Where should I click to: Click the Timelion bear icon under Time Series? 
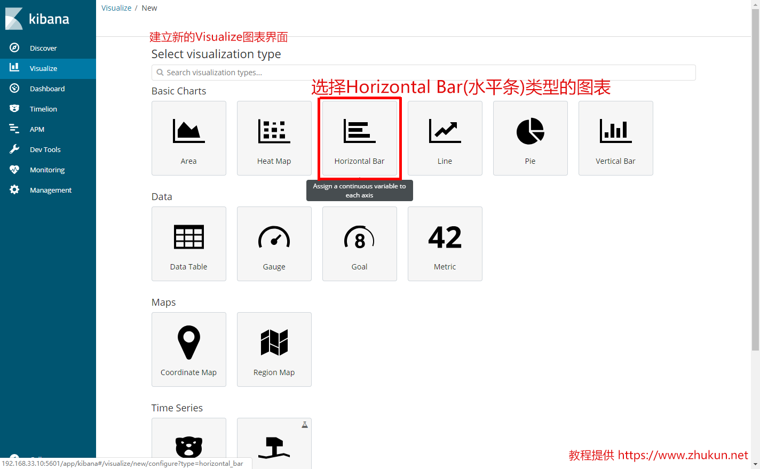(x=189, y=447)
